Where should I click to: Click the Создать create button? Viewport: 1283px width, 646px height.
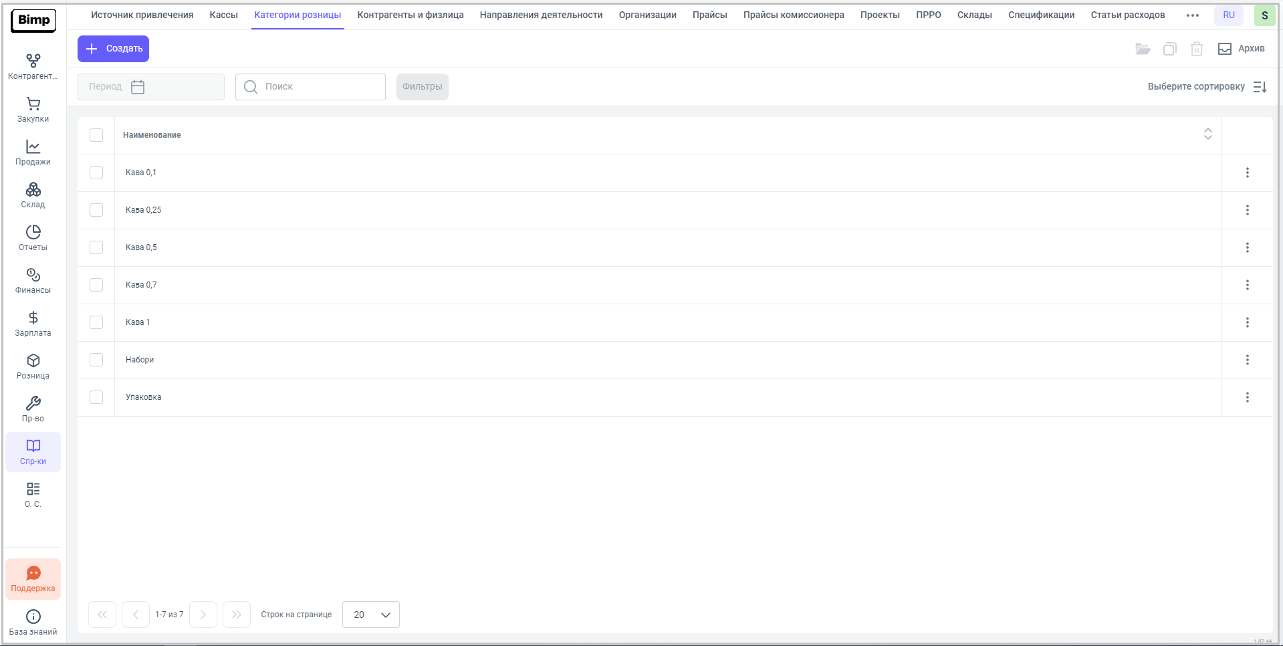[113, 49]
